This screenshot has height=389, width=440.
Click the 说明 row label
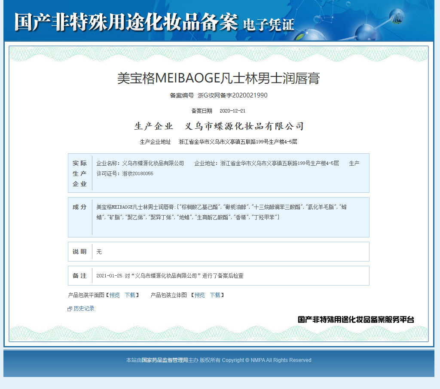79,252
